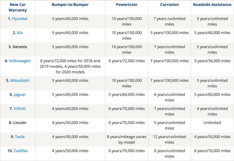
Task: Click the Lincoln row label
Action: point(18,123)
